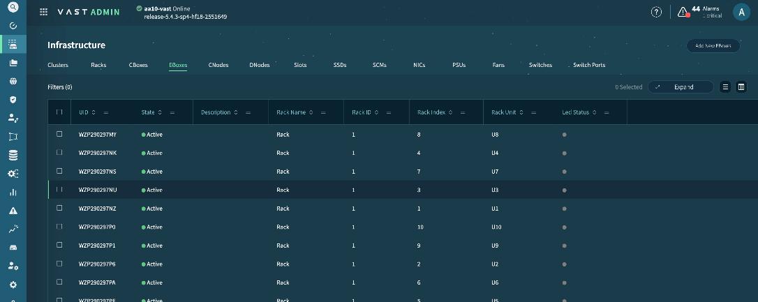Switch to the Clusters tab

coord(58,65)
